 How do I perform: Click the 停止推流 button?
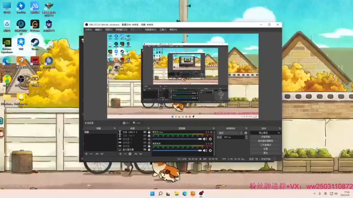coord(263,133)
